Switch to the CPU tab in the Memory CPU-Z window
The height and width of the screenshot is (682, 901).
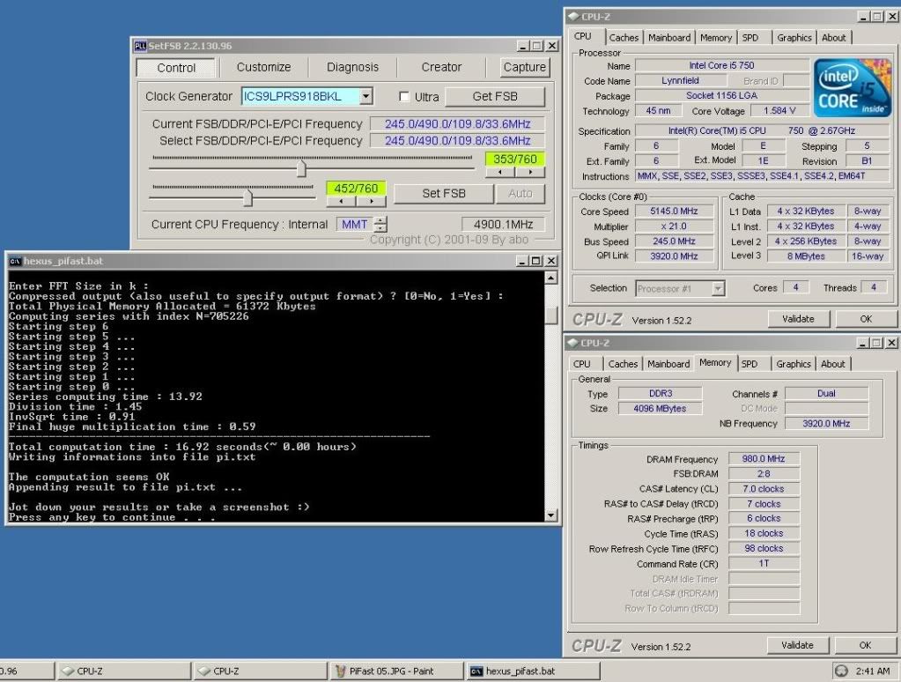(x=581, y=364)
